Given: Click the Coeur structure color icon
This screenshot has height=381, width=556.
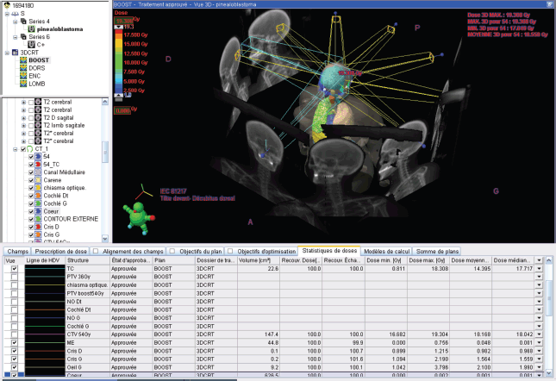Looking at the screenshot, I should 38,211.
